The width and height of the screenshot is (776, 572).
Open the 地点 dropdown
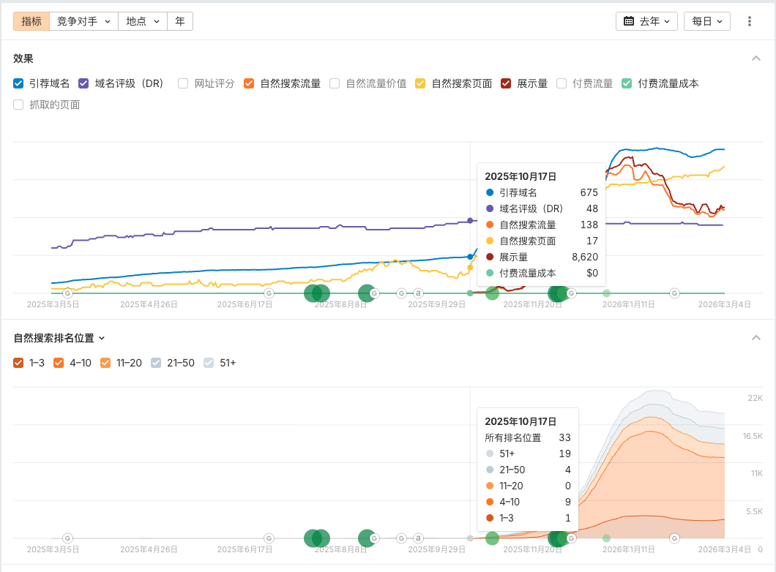click(142, 20)
